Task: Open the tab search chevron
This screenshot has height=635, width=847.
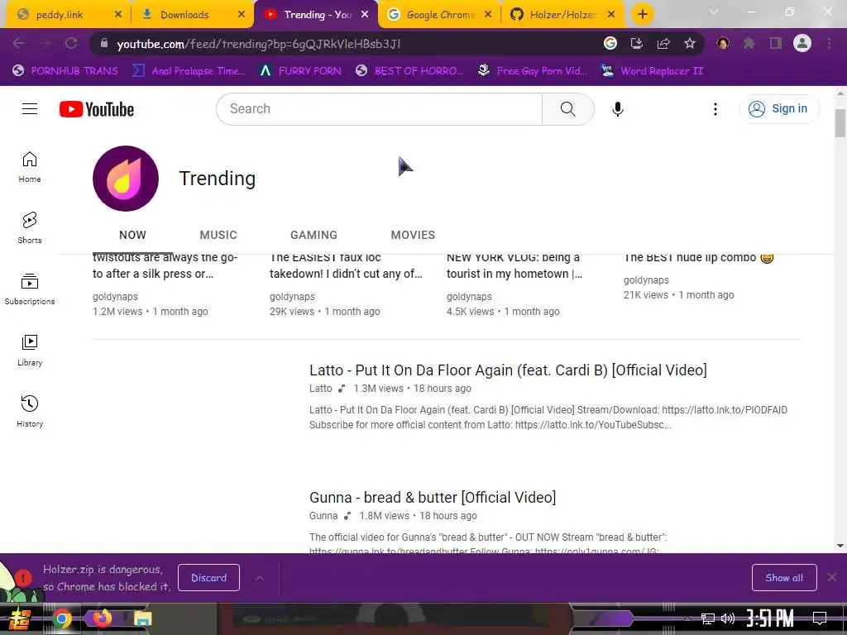Action: click(714, 12)
